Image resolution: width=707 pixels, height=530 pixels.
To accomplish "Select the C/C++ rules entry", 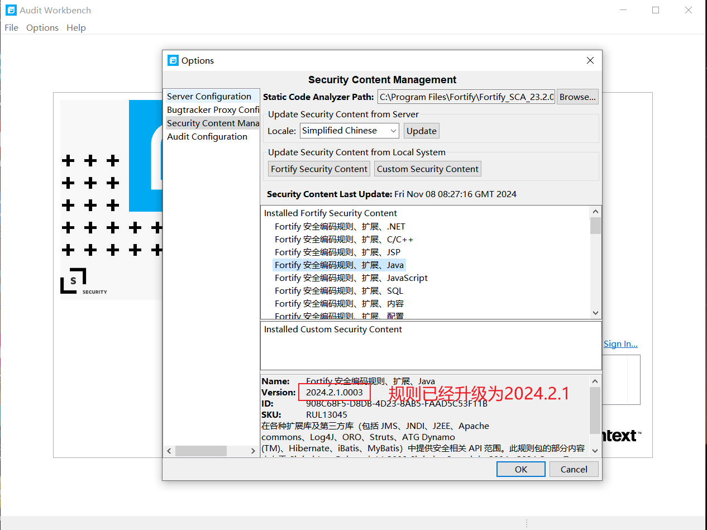I will (344, 239).
